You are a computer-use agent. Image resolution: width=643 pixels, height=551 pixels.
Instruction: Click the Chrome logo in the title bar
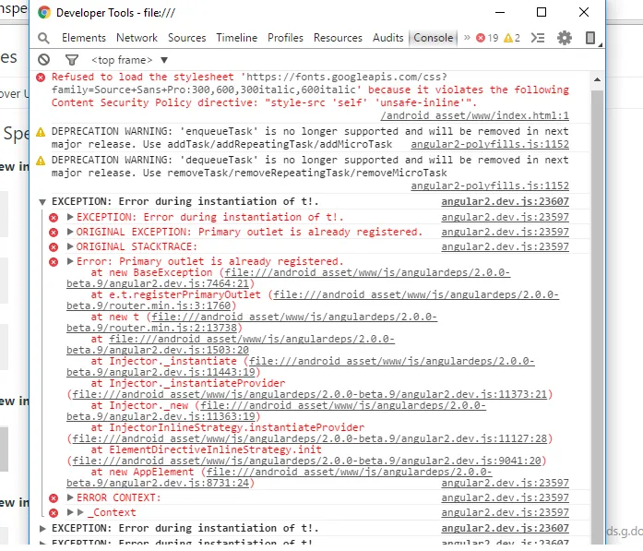pyautogui.click(x=44, y=13)
